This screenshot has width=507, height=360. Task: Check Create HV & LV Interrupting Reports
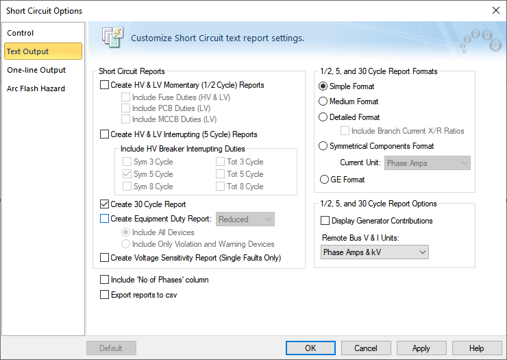105,135
